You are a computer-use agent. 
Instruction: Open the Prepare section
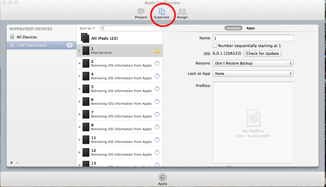tap(141, 13)
